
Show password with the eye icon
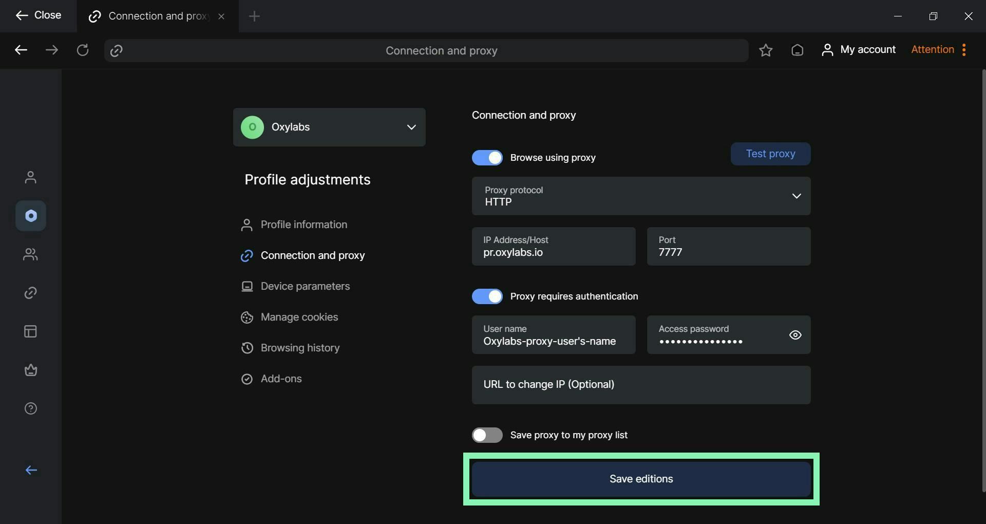[x=795, y=335]
